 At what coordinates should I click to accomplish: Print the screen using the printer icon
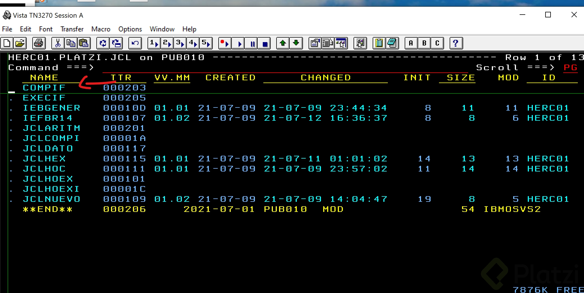(39, 43)
